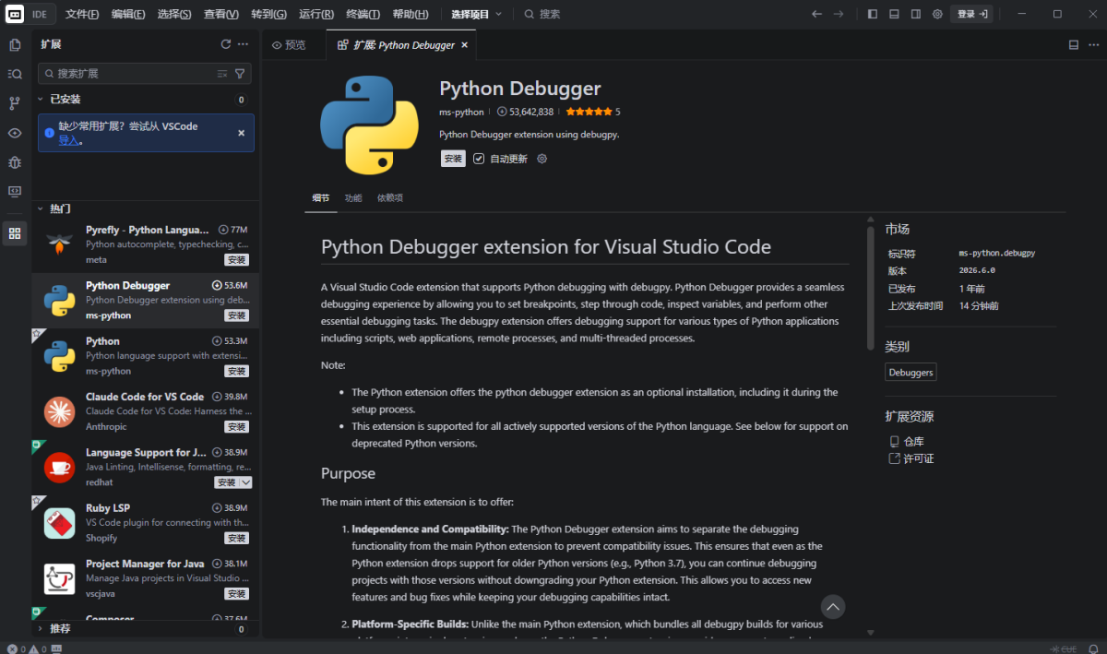This screenshot has height=654, width=1107.
Task: Click the Login button in the title bar
Action: point(972,14)
